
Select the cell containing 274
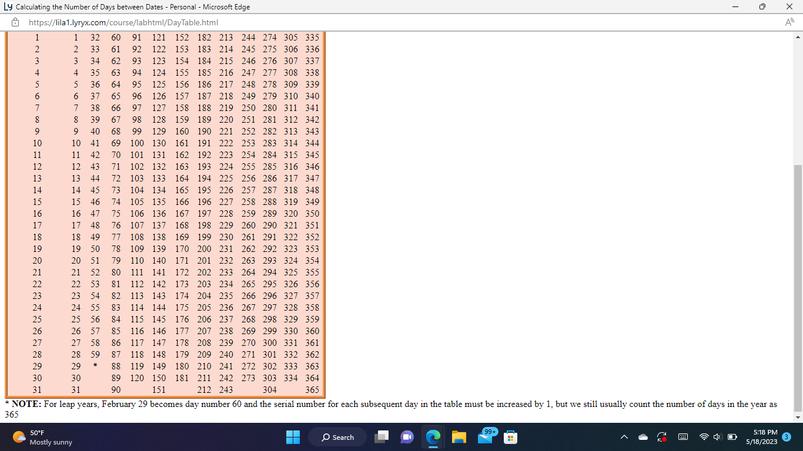[270, 38]
